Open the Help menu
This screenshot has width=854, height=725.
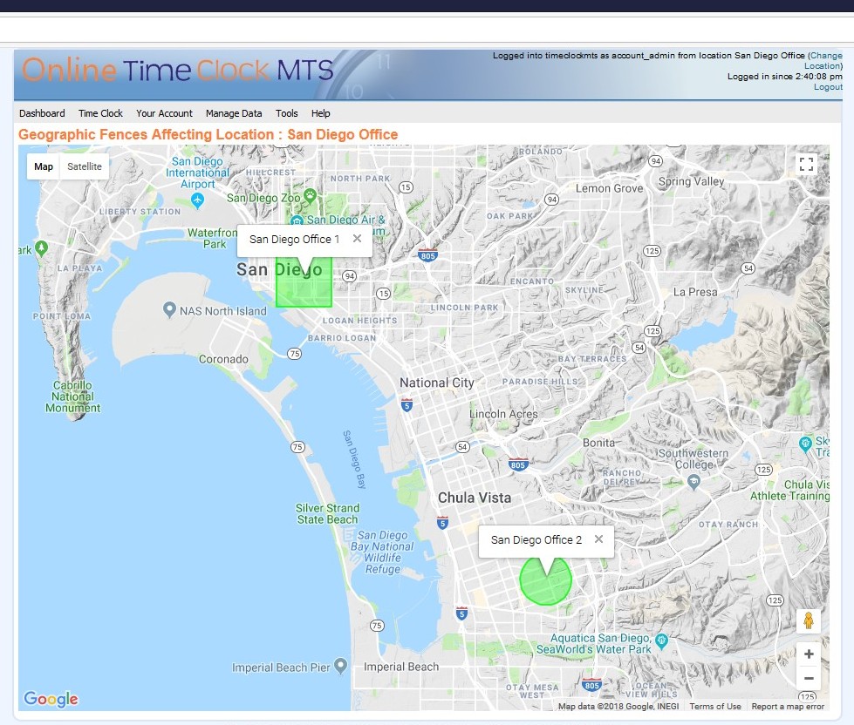[321, 113]
